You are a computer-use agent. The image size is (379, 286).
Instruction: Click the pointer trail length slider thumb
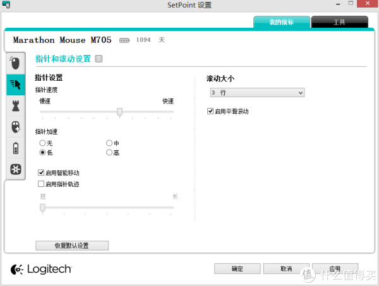[x=42, y=208]
